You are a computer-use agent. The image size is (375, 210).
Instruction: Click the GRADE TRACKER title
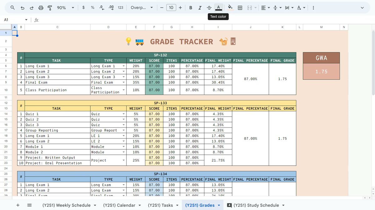pyautogui.click(x=182, y=41)
